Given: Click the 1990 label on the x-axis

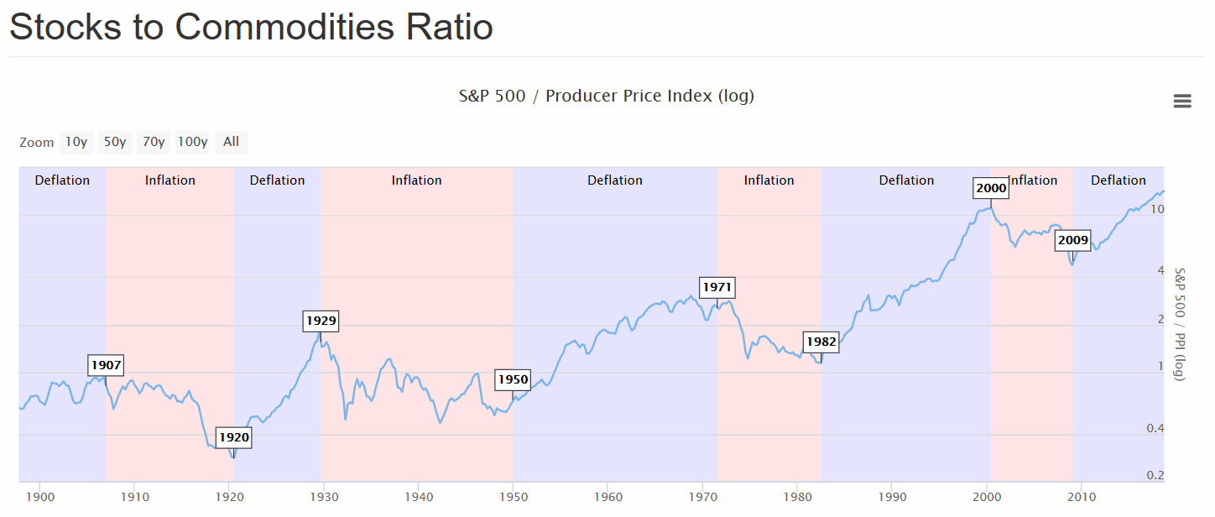Looking at the screenshot, I should tap(891, 497).
